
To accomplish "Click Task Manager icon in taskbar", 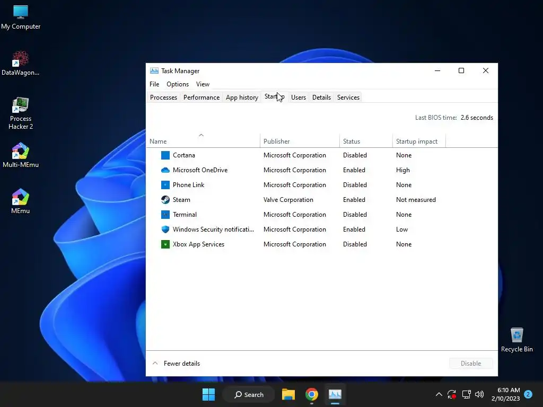I will [x=335, y=394].
